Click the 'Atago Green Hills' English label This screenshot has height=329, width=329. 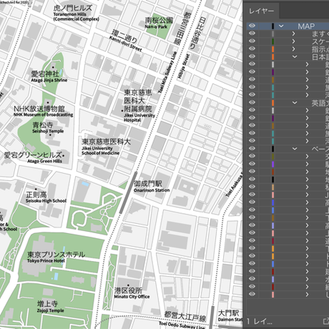coord(44,161)
